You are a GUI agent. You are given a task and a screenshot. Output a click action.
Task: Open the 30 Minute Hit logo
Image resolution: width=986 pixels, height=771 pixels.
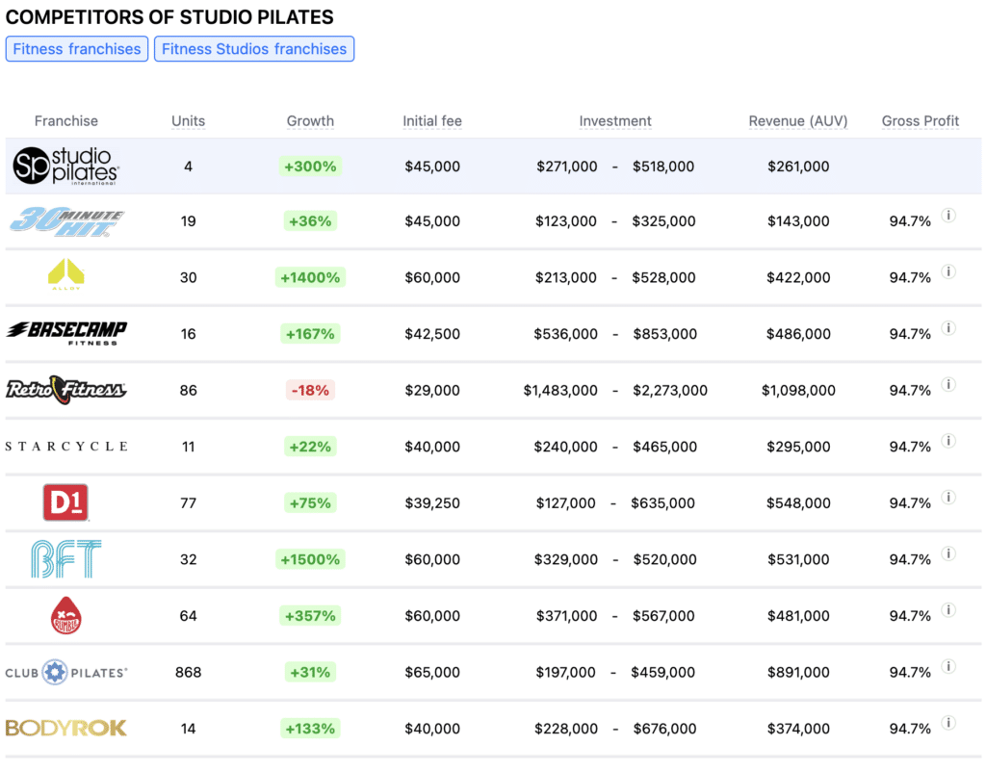[x=66, y=221]
